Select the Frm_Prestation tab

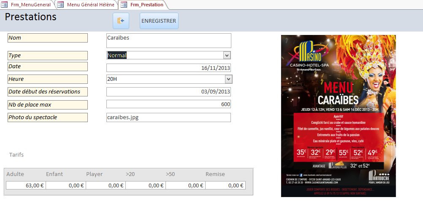coord(143,5)
